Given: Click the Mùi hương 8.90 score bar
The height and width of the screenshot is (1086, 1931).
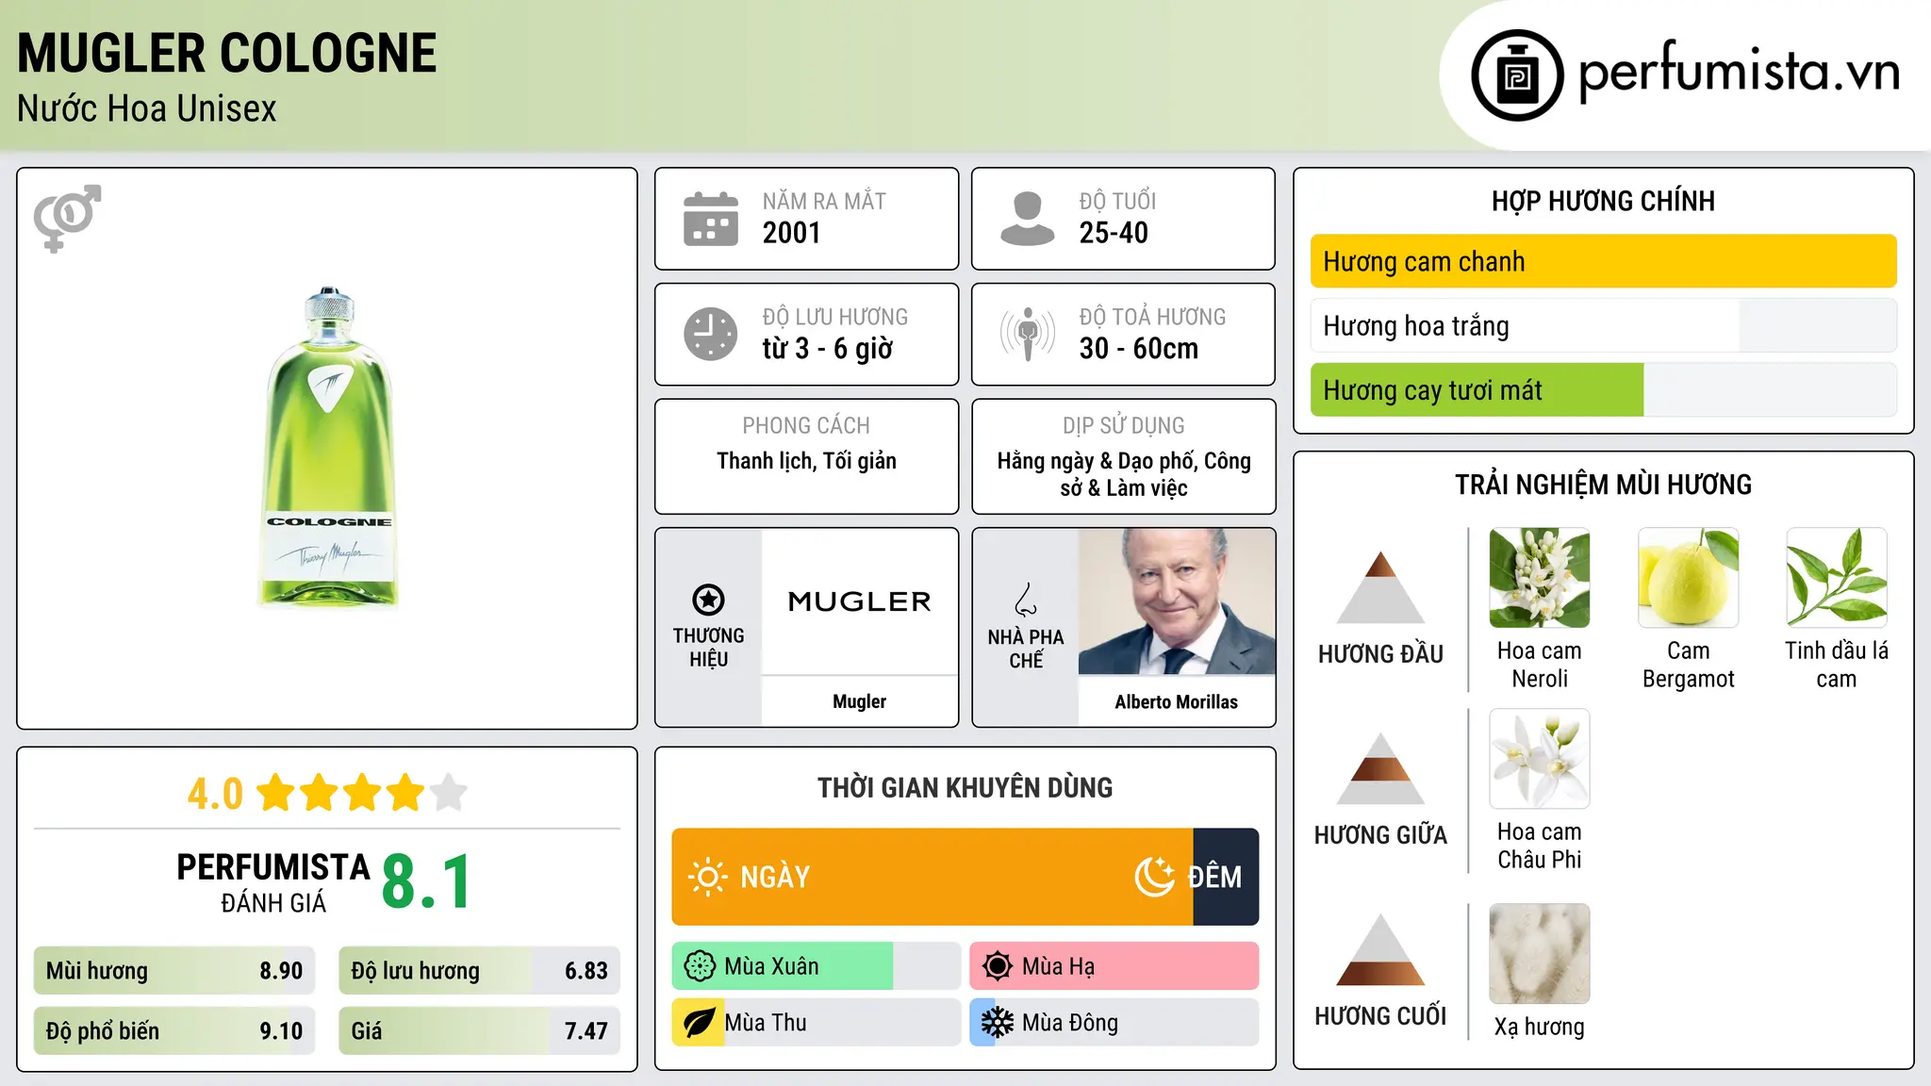Looking at the screenshot, I should click(x=174, y=971).
